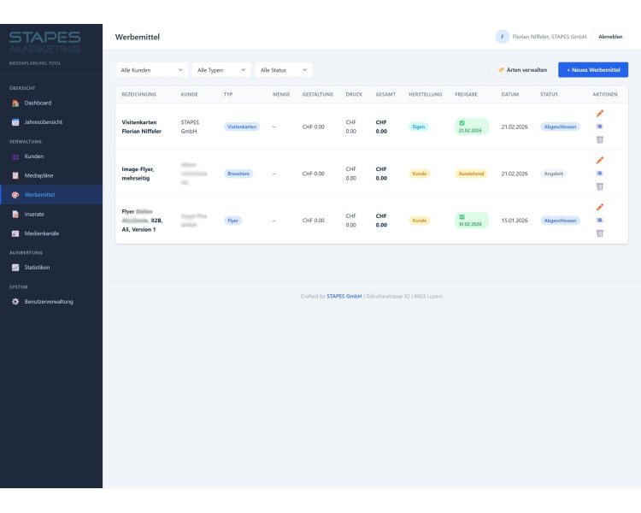
Task: Click the blue middle action icon for Visitenkarten
Action: pos(600,127)
